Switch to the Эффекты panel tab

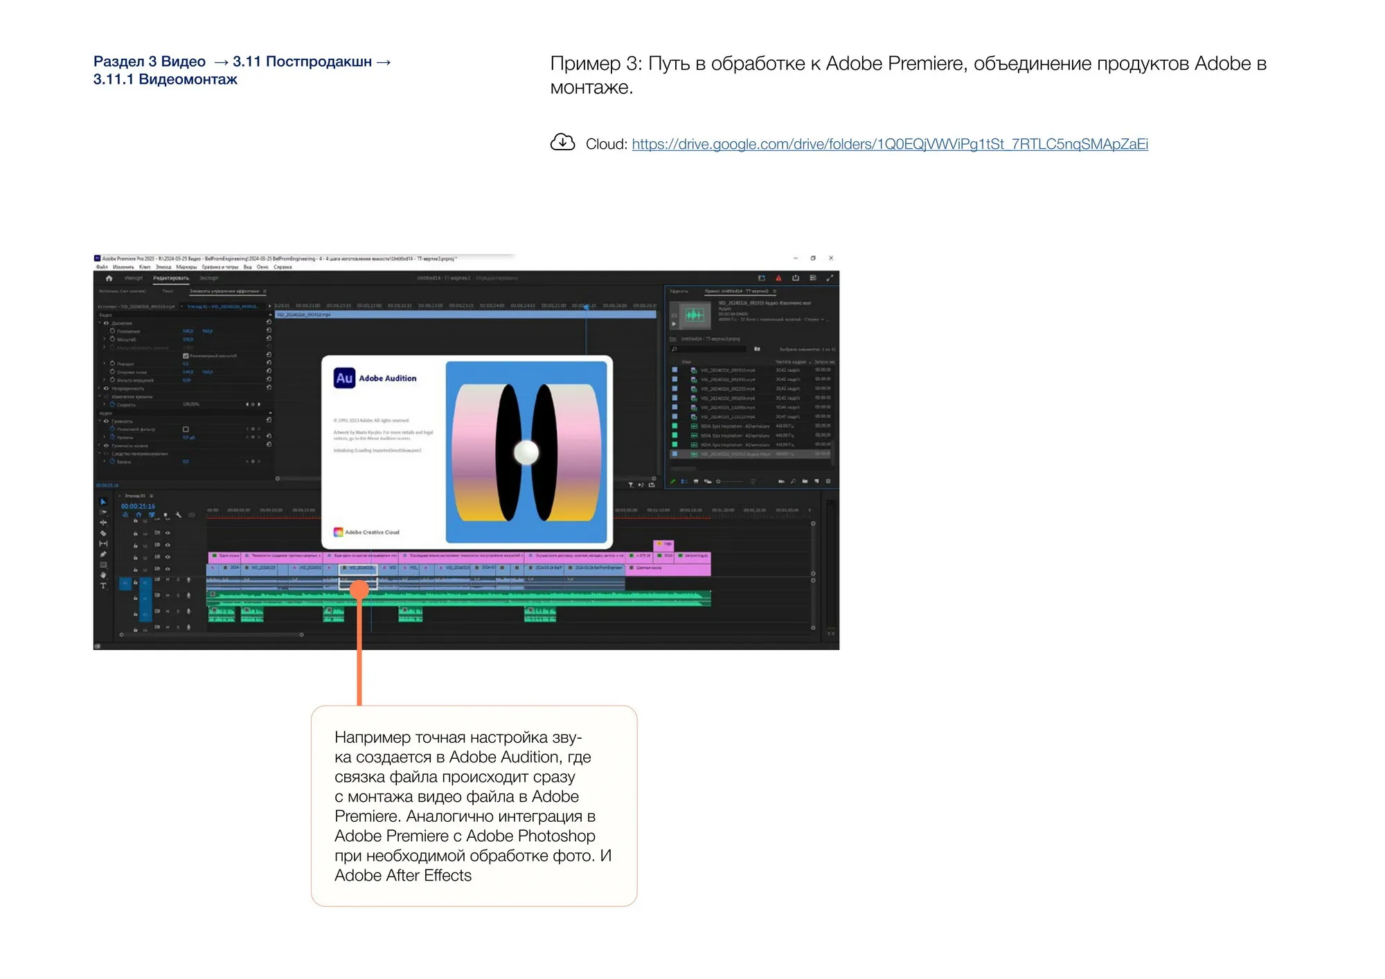(x=679, y=291)
